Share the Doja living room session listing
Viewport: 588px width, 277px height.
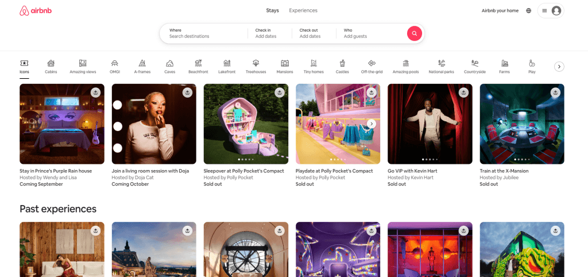(188, 93)
